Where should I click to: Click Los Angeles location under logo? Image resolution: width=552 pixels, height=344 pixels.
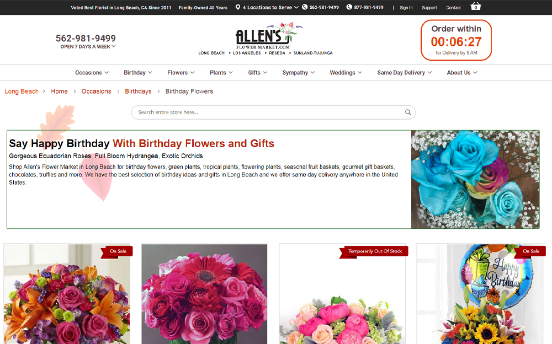tap(246, 53)
